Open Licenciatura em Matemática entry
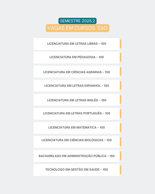155x194 pixels. (x=76, y=128)
